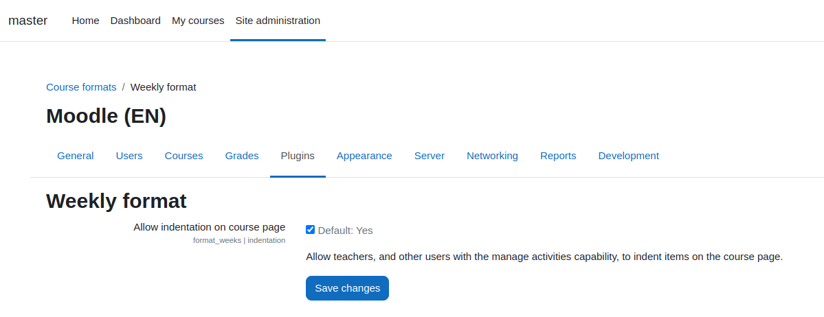This screenshot has width=824, height=317.
Task: Switch to the Appearance tab
Action: coord(364,156)
